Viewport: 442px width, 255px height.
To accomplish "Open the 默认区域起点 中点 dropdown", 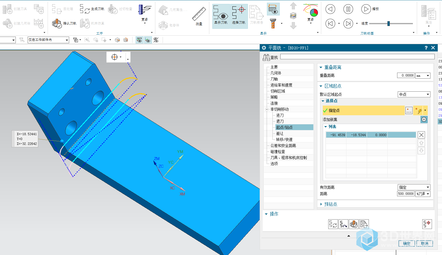I will coord(414,94).
